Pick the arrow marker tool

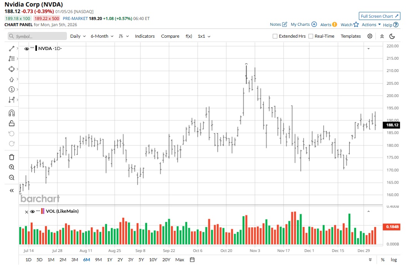pyautogui.click(x=12, y=80)
